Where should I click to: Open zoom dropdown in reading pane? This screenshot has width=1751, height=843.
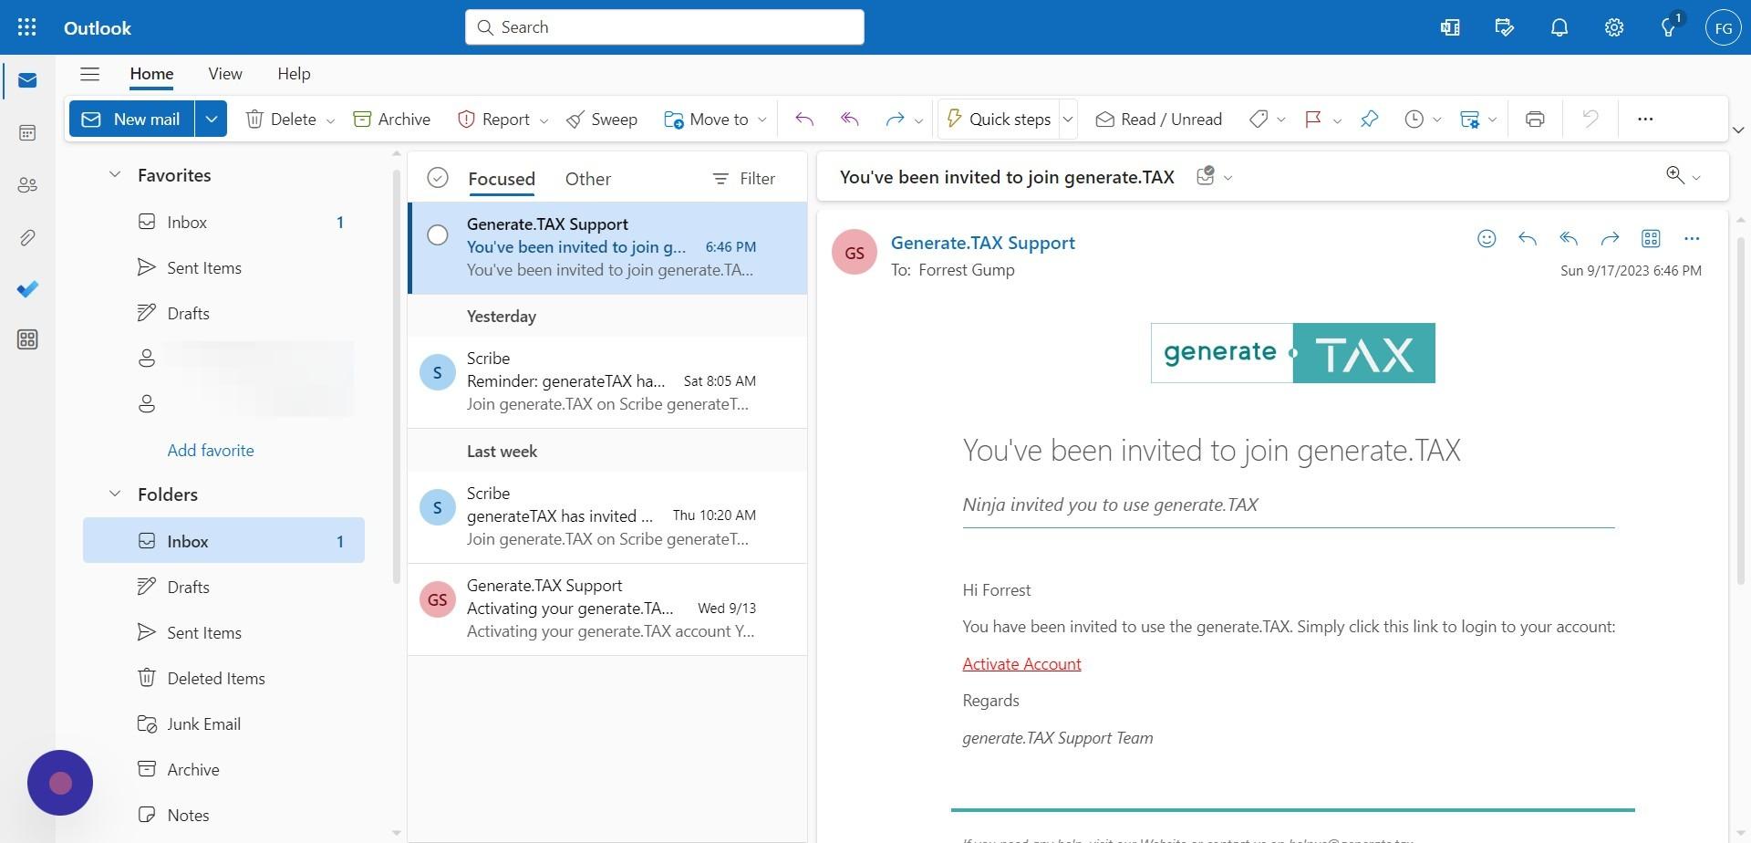coord(1695,178)
